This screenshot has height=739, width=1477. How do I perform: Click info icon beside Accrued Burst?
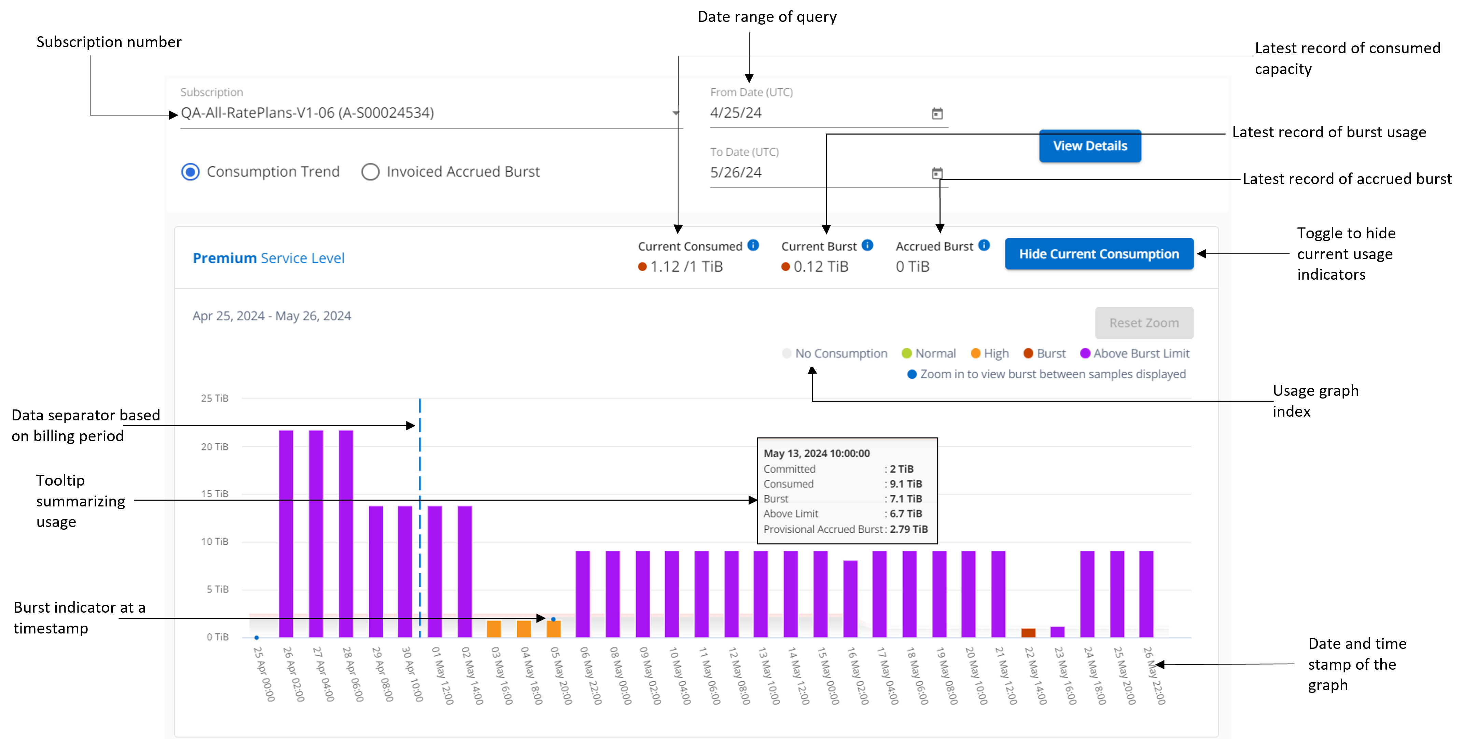984,246
